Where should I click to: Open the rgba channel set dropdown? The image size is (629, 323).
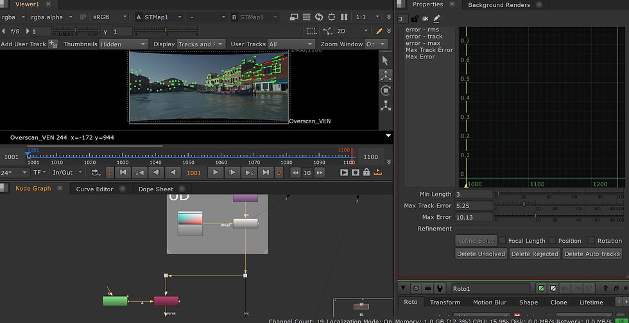coord(13,17)
